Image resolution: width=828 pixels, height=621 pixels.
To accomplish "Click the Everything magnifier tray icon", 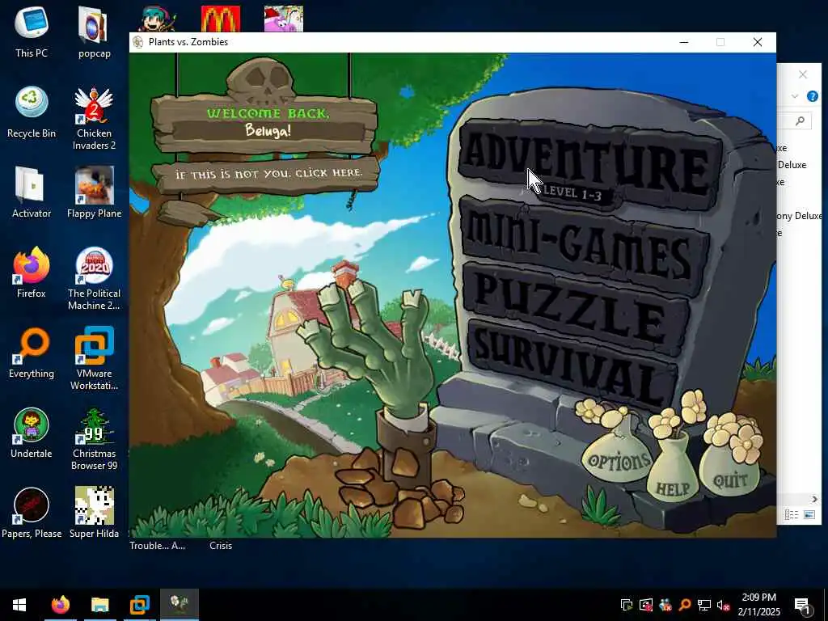I will click(684, 605).
